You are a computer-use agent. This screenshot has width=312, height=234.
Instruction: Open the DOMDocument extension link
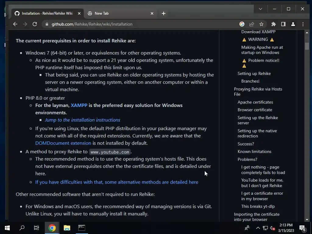click(63, 143)
